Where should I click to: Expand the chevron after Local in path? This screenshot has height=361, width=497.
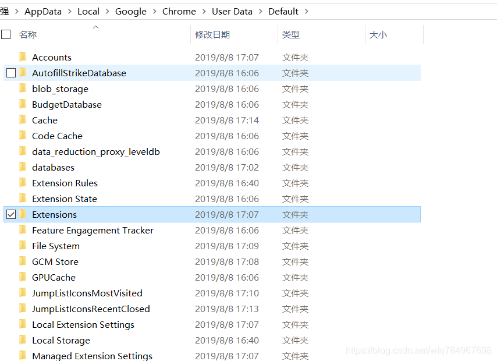(x=108, y=12)
